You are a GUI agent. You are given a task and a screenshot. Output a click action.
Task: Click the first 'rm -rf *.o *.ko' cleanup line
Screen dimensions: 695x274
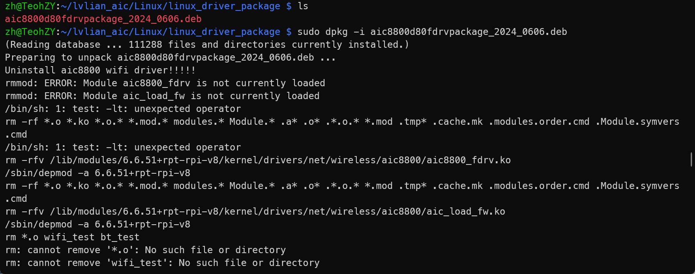[342, 122]
